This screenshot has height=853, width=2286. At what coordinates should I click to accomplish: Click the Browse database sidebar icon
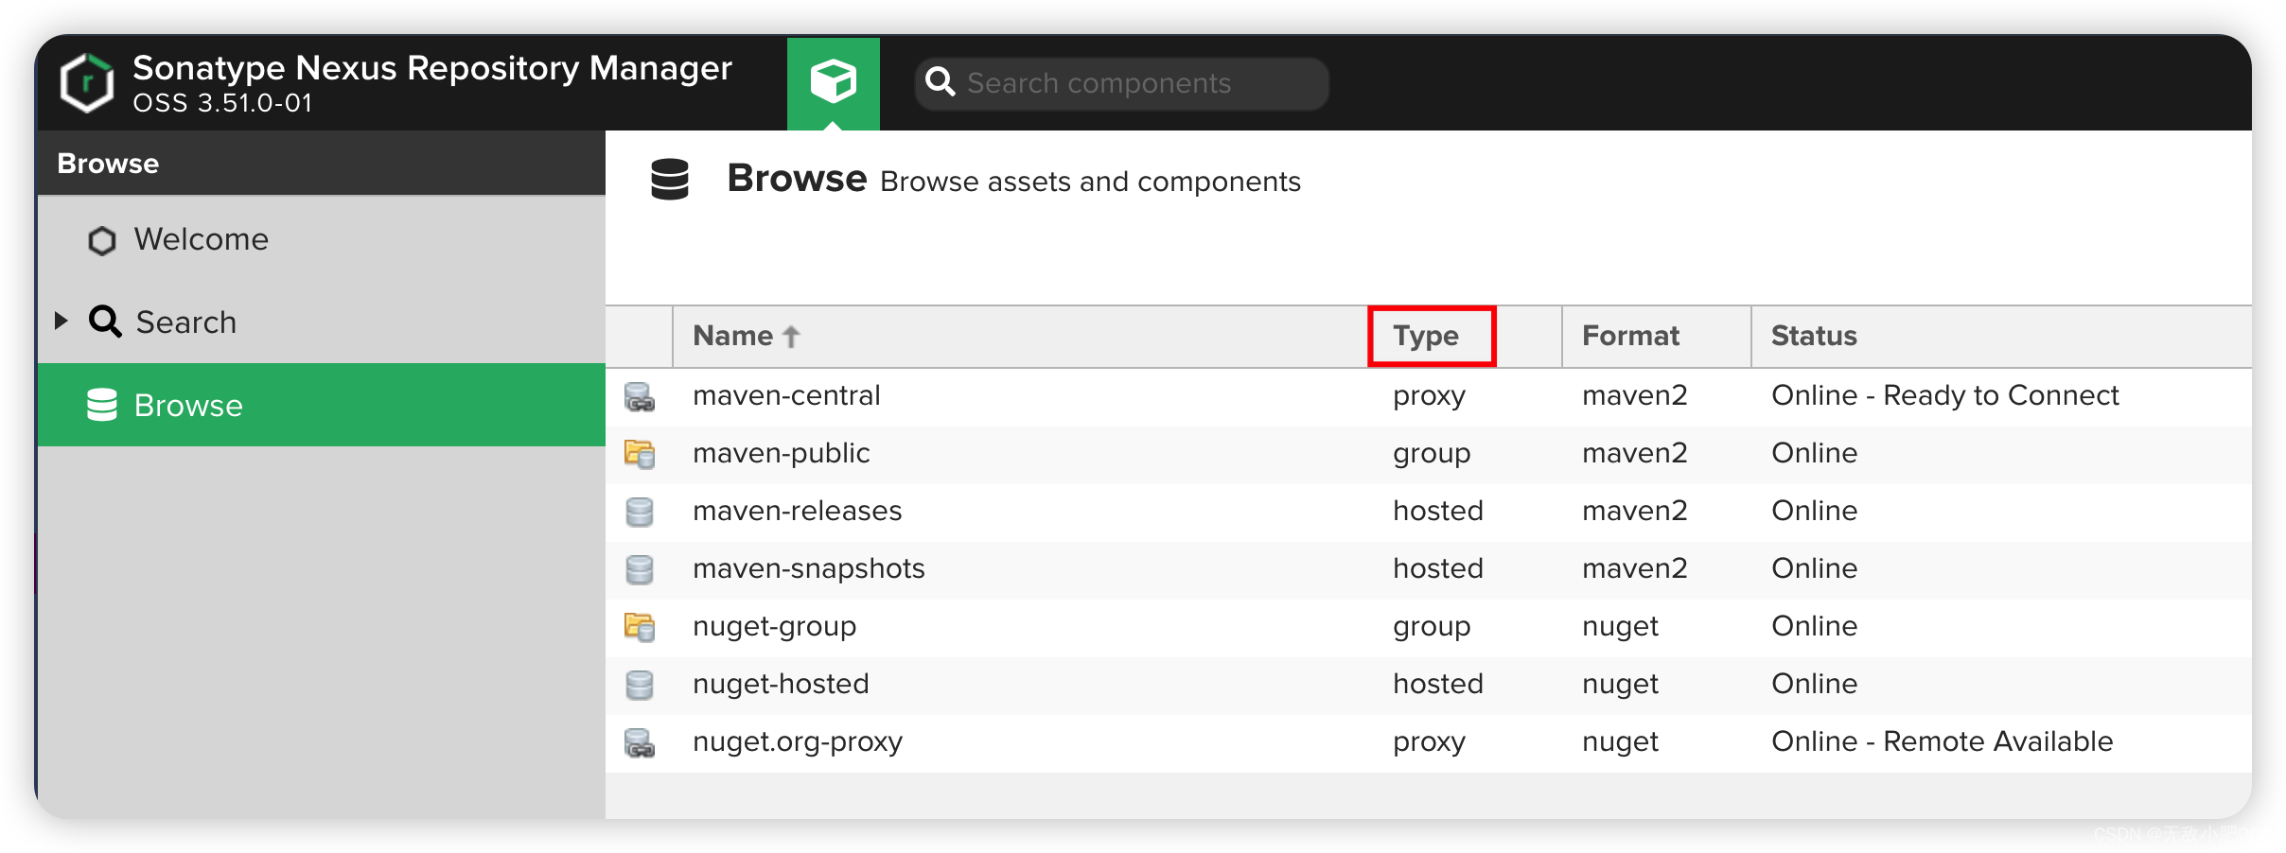(x=102, y=405)
